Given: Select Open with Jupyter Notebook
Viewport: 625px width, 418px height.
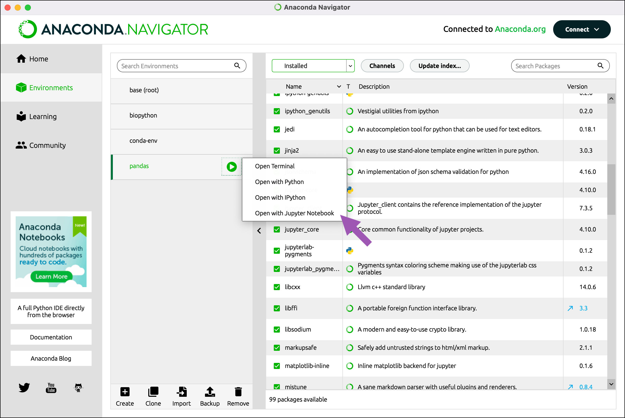Looking at the screenshot, I should pos(294,213).
